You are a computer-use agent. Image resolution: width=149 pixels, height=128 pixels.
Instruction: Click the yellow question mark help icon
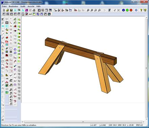click(141, 10)
